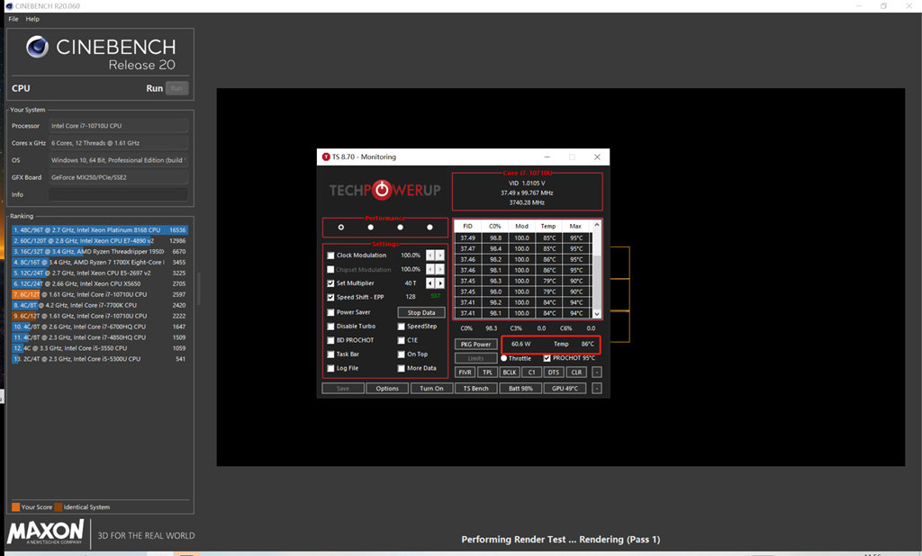Viewport: 922px width, 556px height.
Task: Select ranking row Intel Core i5-5300U CPU
Action: coord(99,358)
